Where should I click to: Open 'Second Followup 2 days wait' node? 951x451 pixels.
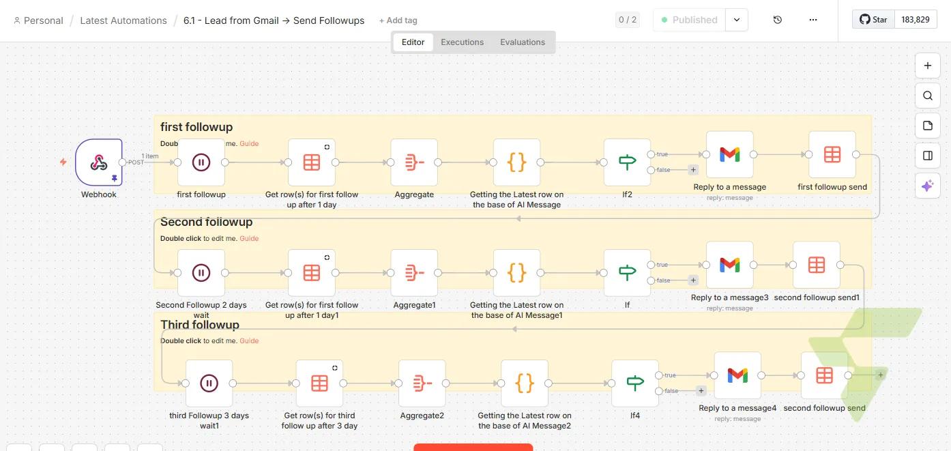[201, 273]
